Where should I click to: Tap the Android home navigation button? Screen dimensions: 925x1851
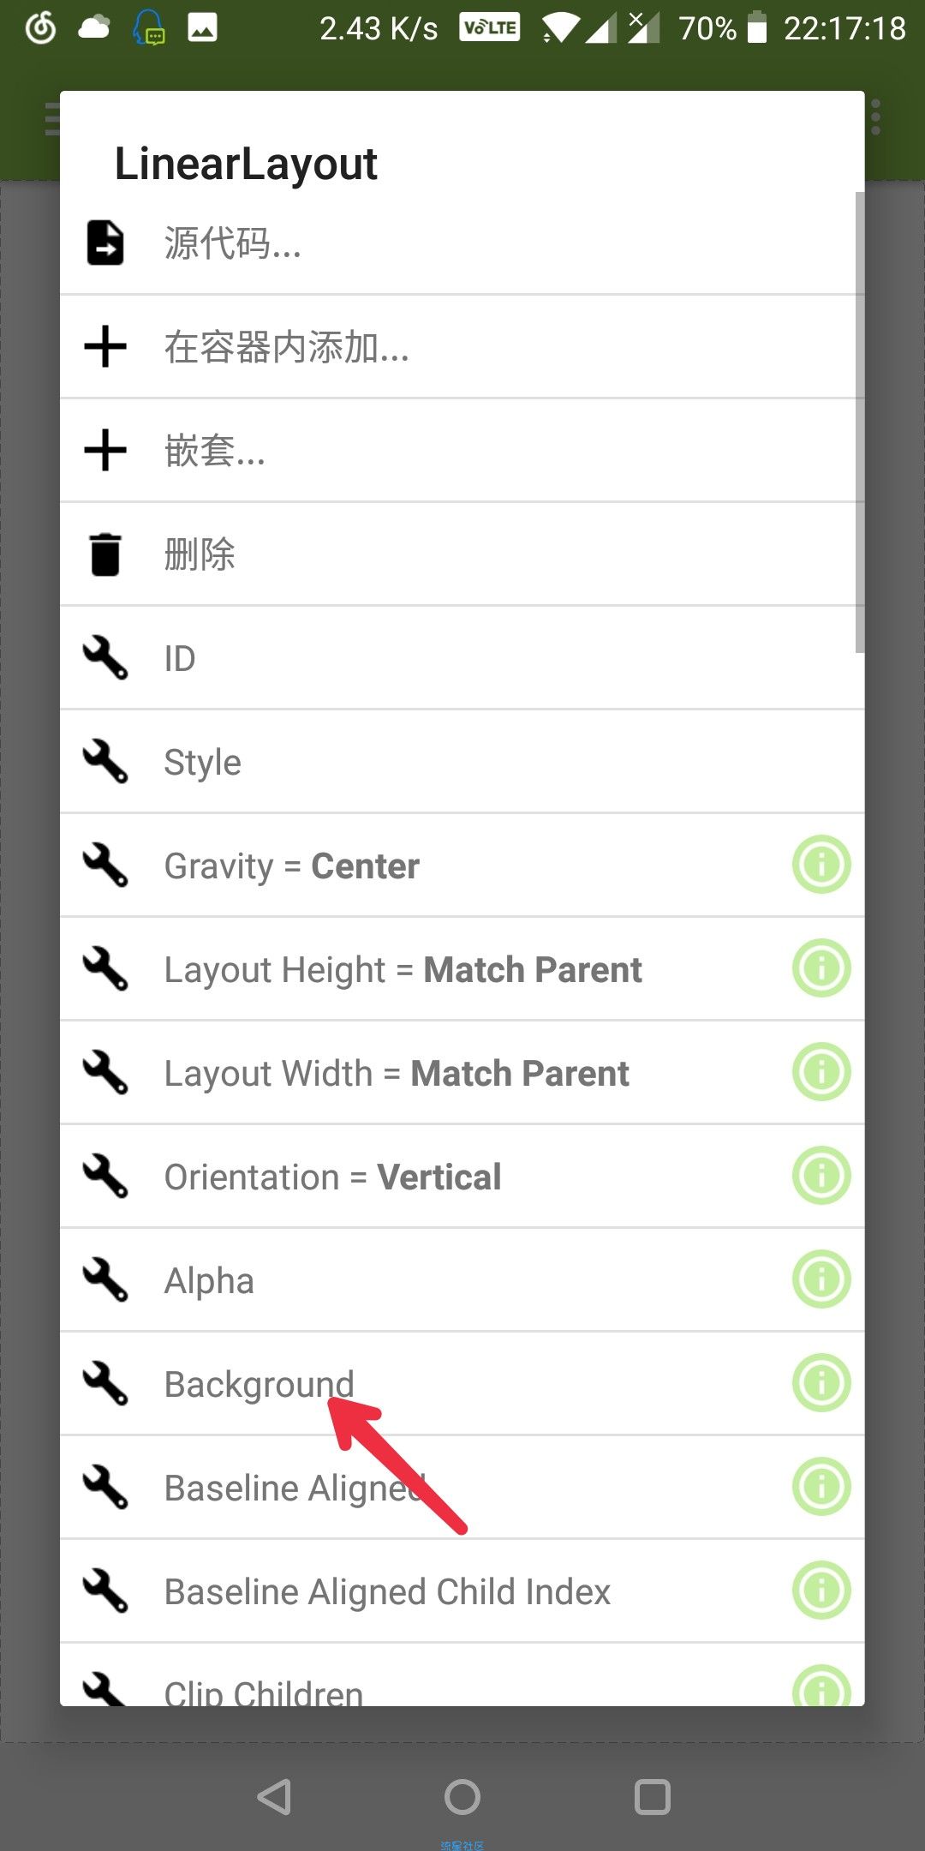click(462, 1797)
